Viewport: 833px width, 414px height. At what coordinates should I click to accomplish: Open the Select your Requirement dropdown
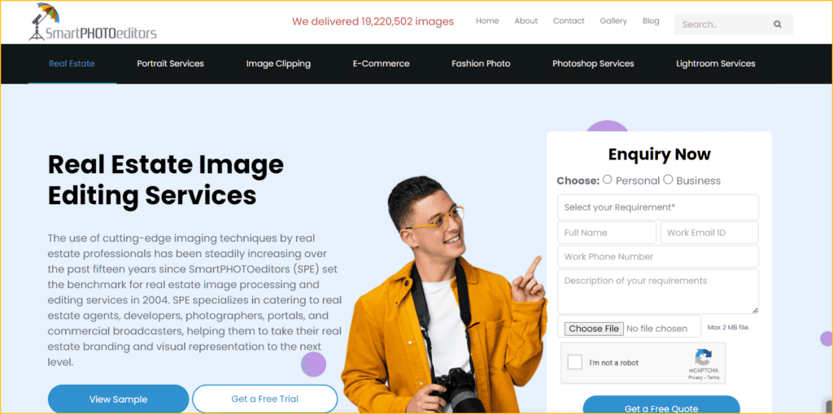[x=657, y=207]
